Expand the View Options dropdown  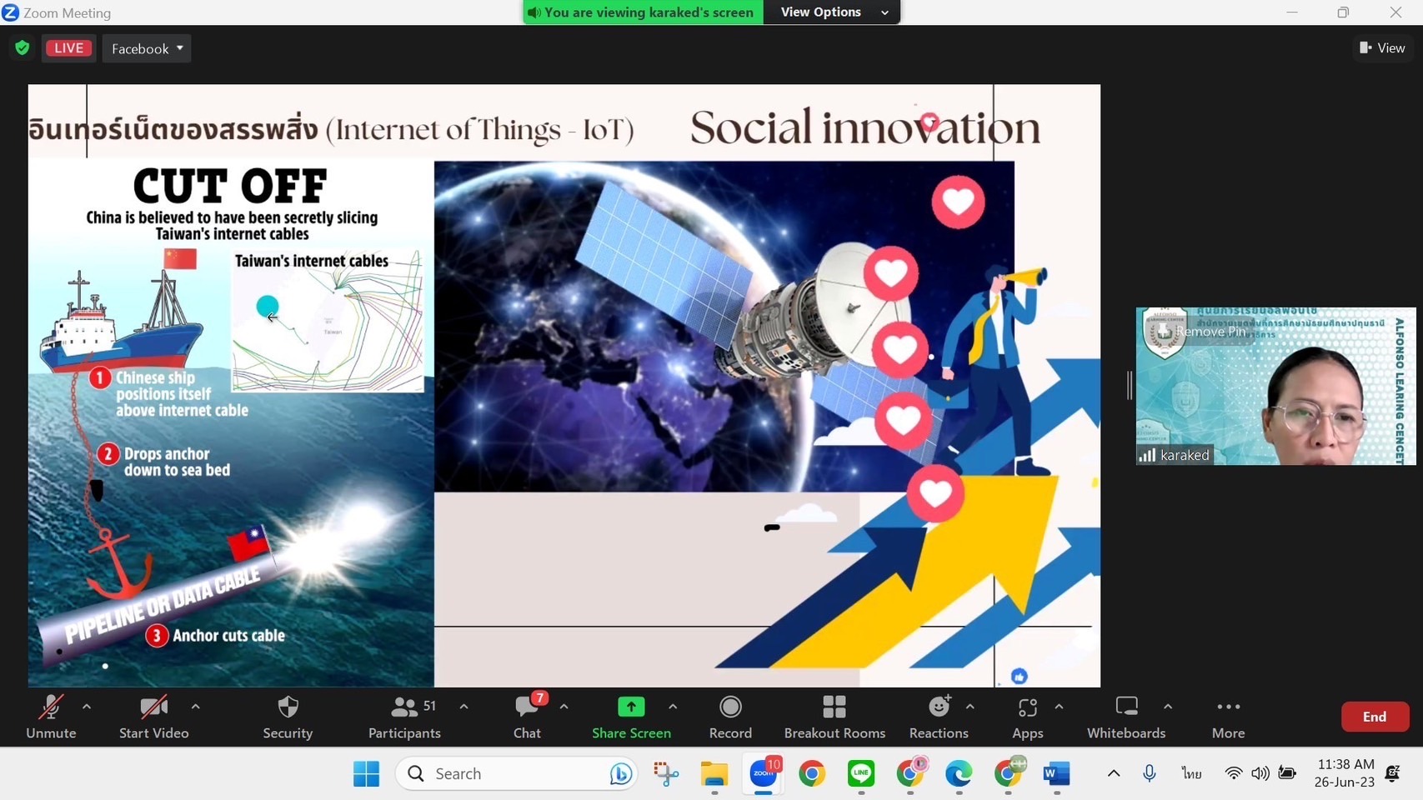(832, 12)
